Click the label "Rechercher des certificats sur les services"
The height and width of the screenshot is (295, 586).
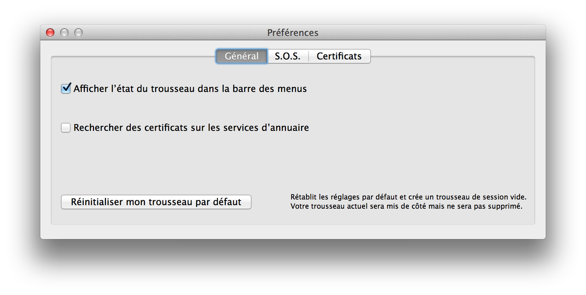166,128
